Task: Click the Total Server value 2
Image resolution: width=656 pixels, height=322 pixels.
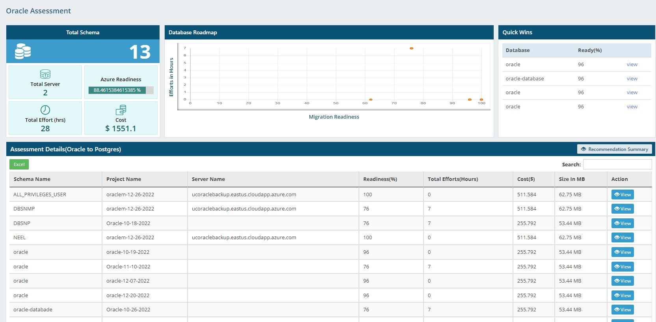Action: pos(45,93)
